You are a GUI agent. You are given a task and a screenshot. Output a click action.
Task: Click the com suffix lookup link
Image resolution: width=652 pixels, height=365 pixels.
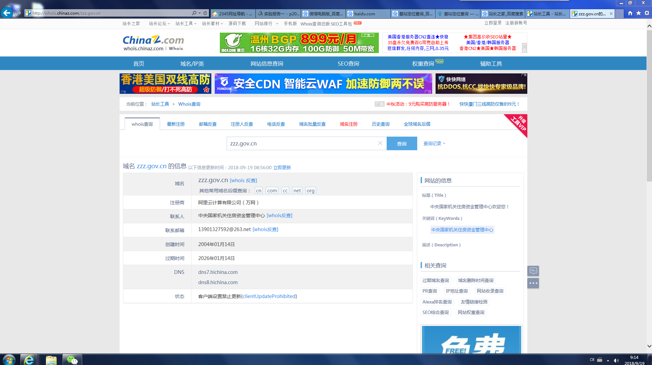[272, 191]
